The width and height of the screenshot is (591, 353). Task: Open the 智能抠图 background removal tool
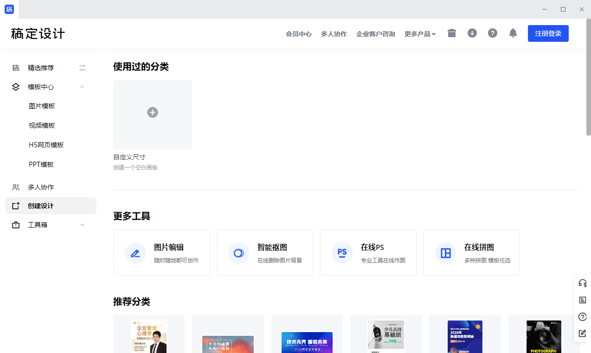pyautogui.click(x=264, y=253)
